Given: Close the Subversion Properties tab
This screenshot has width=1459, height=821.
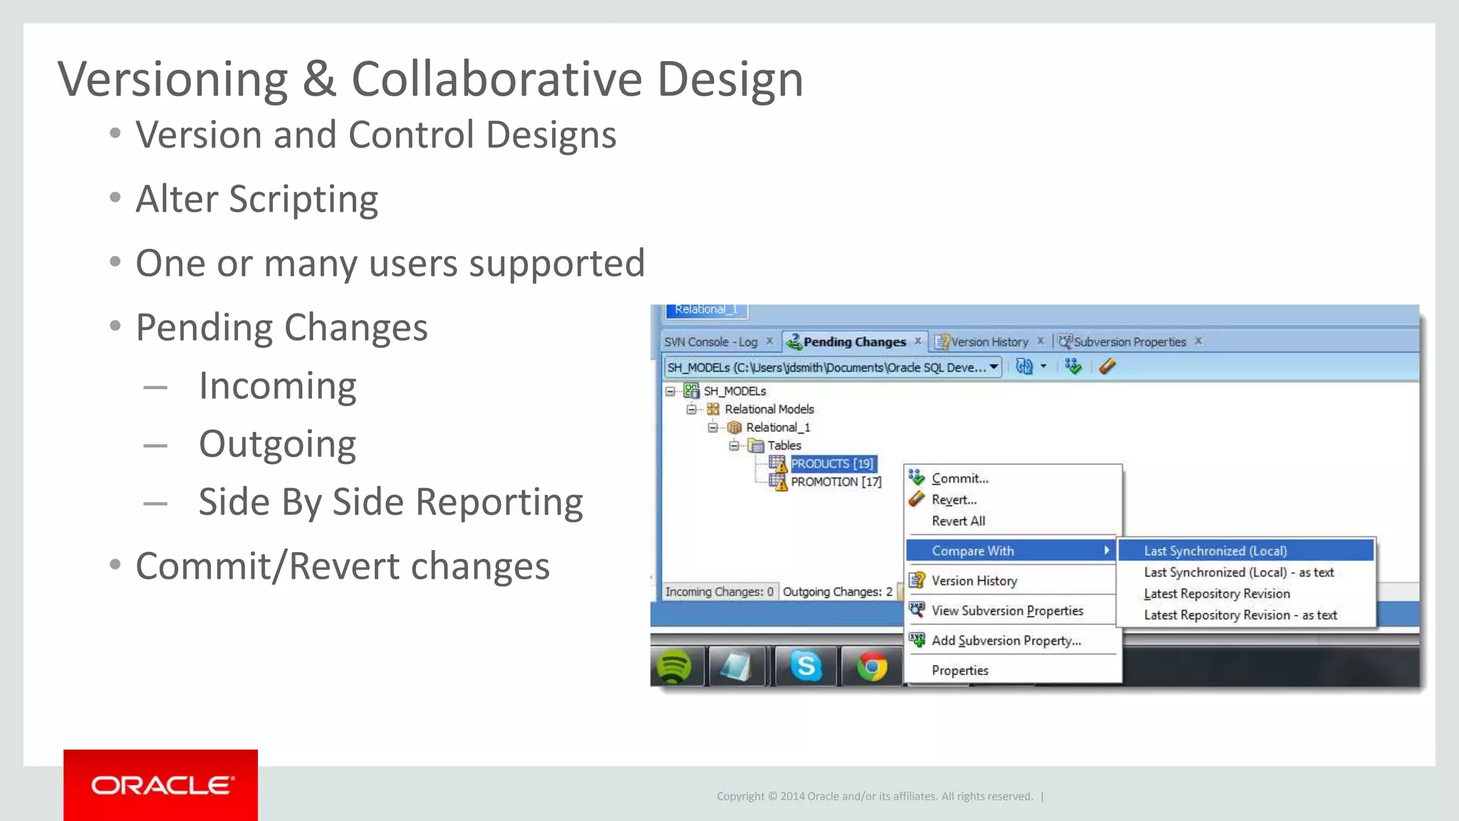Looking at the screenshot, I should click(x=1199, y=341).
